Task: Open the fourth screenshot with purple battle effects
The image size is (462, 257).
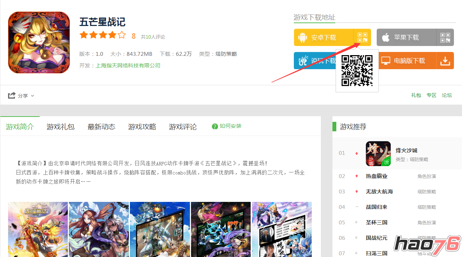Action: coord(221,229)
